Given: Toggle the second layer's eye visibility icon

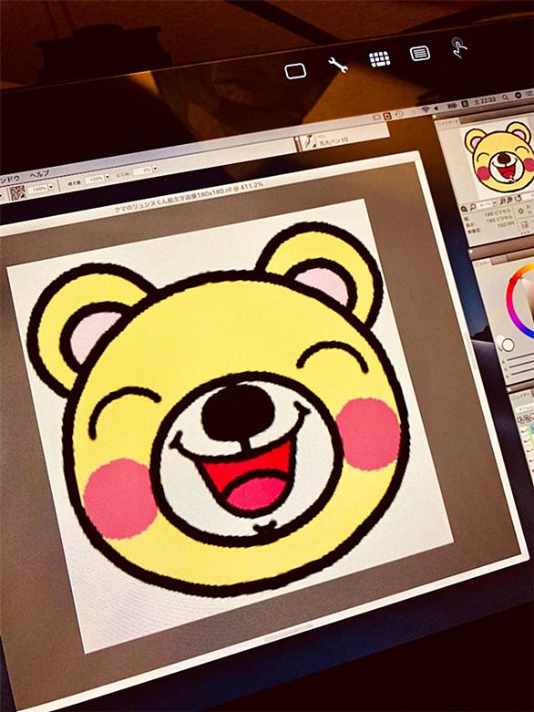Looking at the screenshot, I should [527, 440].
